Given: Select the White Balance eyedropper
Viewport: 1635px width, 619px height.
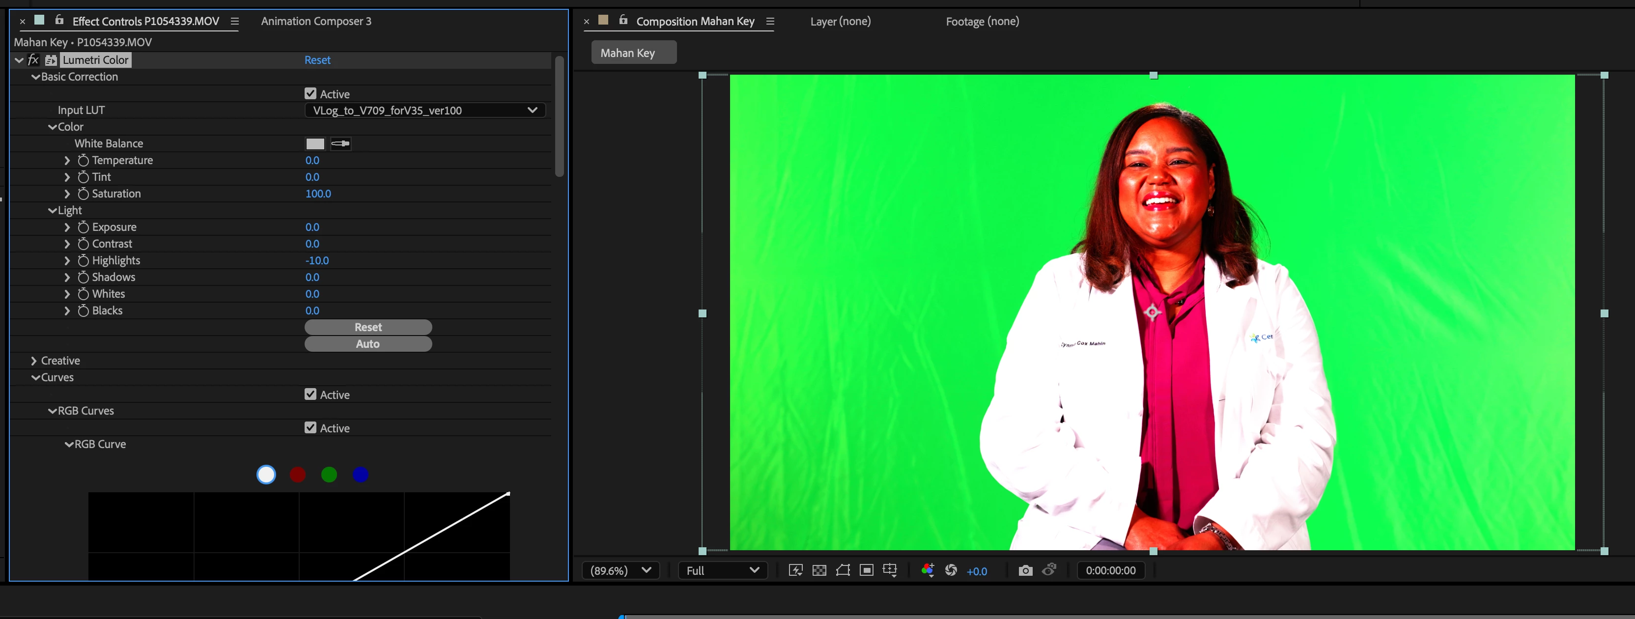Looking at the screenshot, I should [340, 143].
